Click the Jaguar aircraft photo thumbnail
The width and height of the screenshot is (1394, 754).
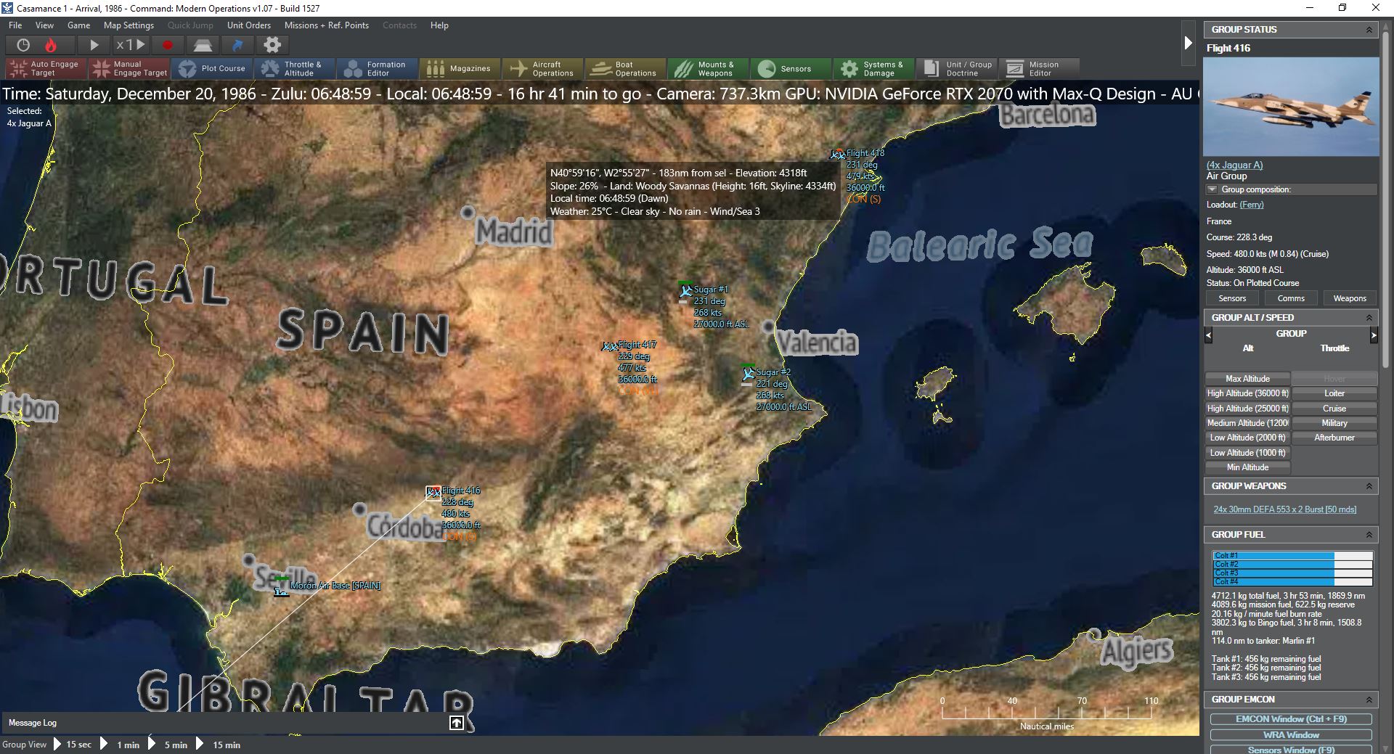click(1291, 107)
